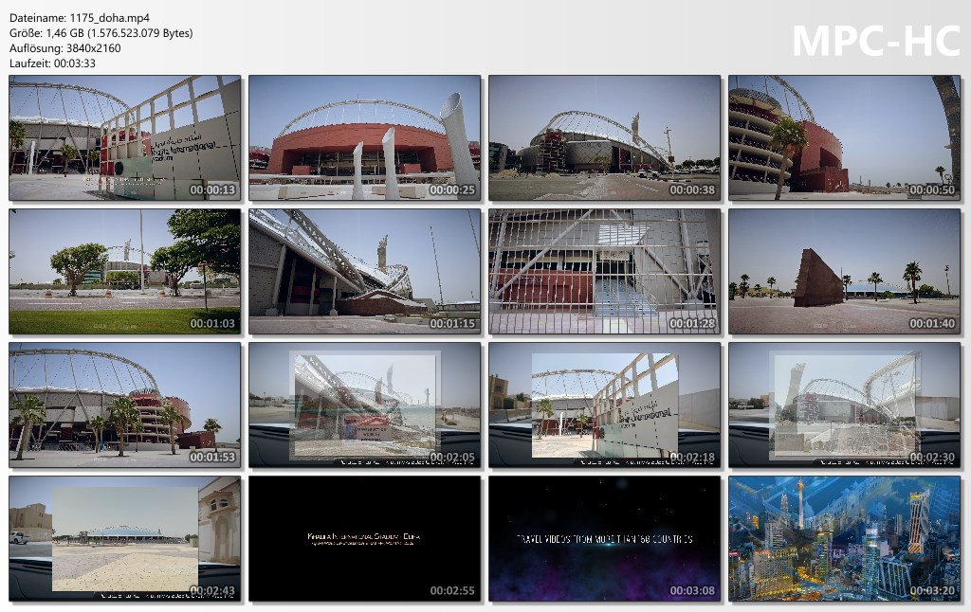Click the thumbnail at timestamp 00:00:13
The image size is (971, 612).
click(x=124, y=138)
